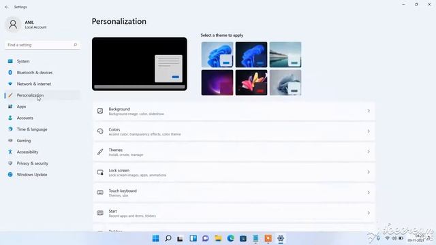
Task: Open Chat app on the taskbar
Action: (206, 238)
